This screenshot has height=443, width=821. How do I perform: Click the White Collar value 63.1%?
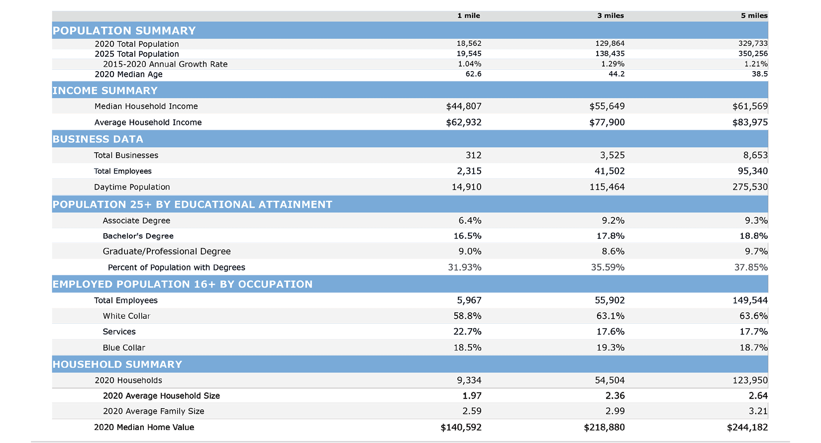[610, 316]
